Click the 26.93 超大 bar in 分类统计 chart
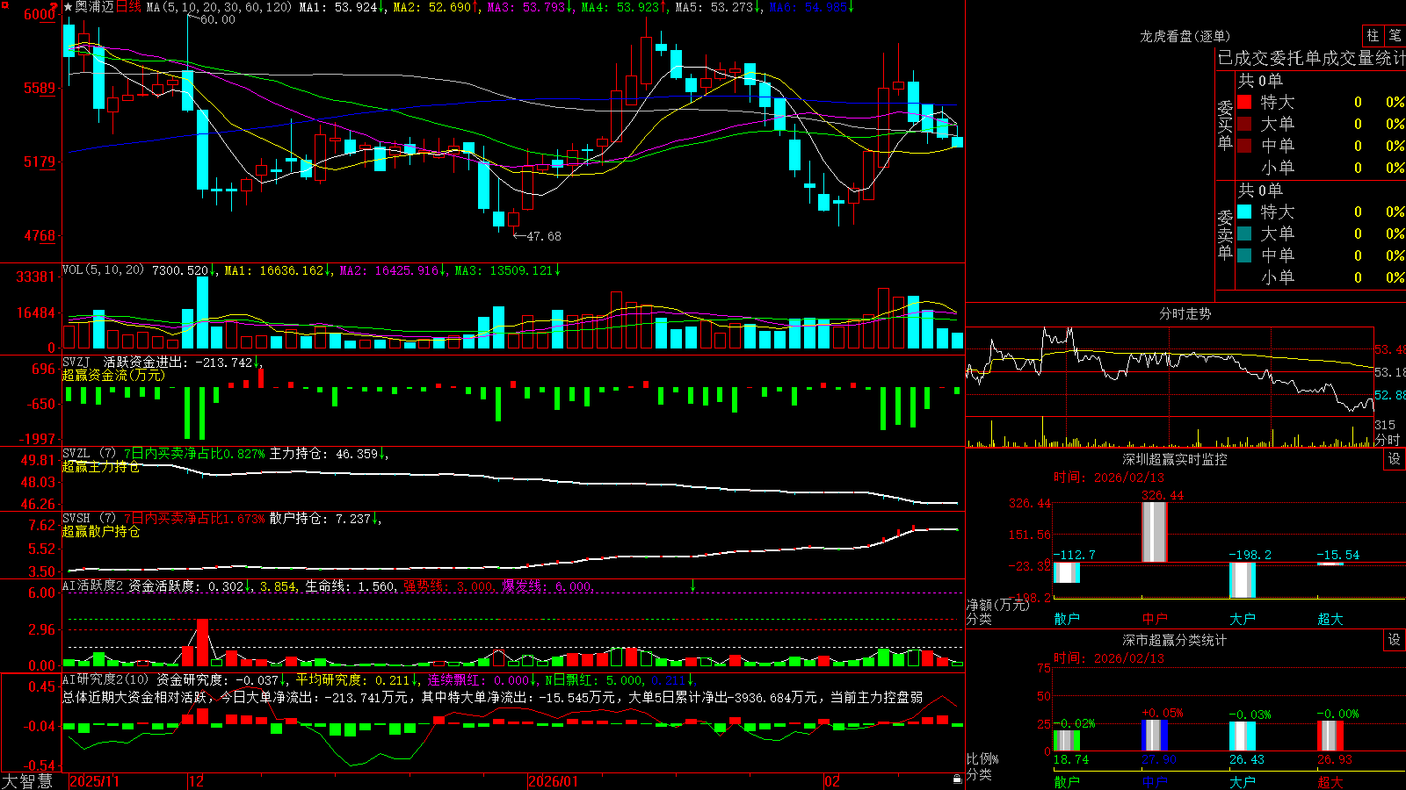 (1330, 736)
